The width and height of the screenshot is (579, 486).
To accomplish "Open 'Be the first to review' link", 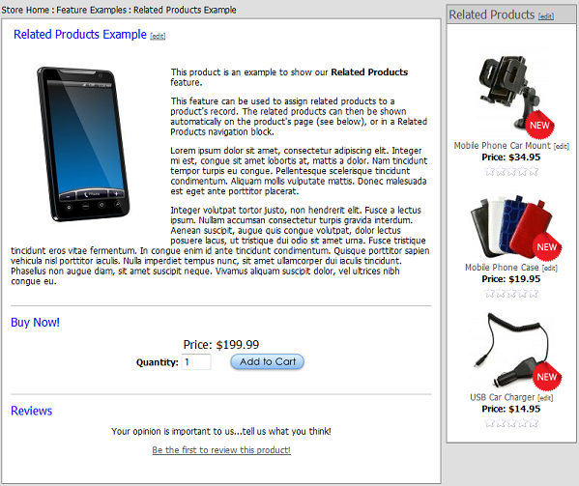I will [x=221, y=450].
